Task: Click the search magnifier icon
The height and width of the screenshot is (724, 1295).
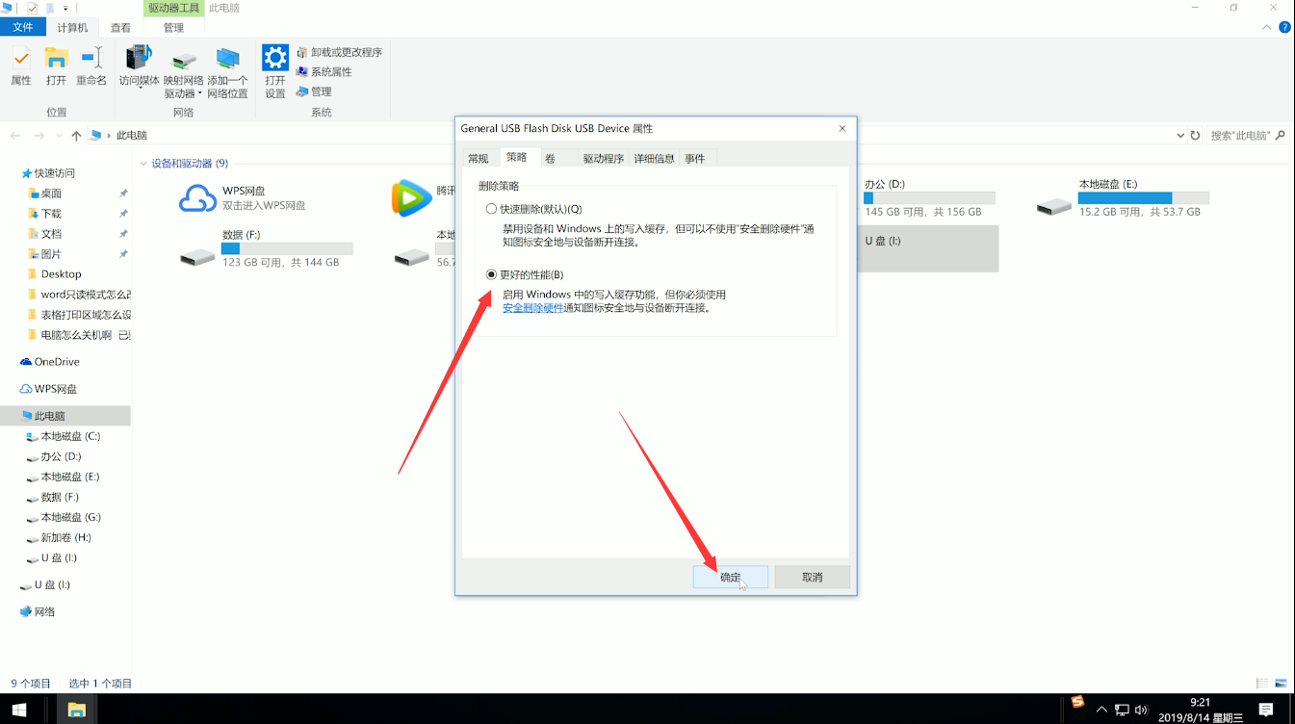Action: tap(1280, 136)
